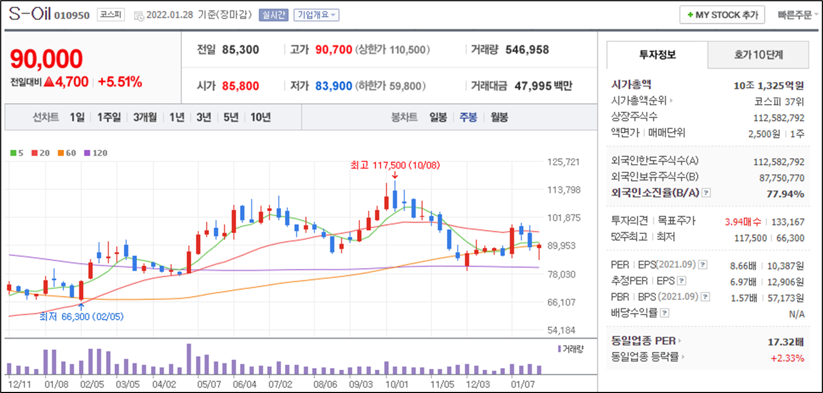
Task: Click the green 5-period moving average legend
Action: point(16,153)
